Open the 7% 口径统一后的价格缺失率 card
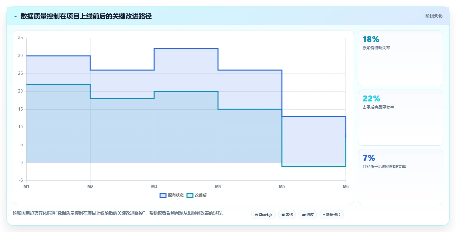Image resolution: width=456 pixels, height=232 pixels. point(400,177)
